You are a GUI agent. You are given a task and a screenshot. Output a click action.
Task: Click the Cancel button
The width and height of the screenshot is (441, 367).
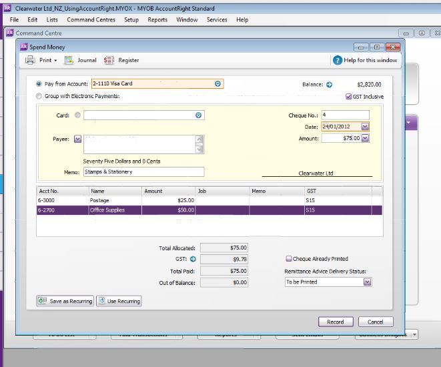(x=376, y=322)
